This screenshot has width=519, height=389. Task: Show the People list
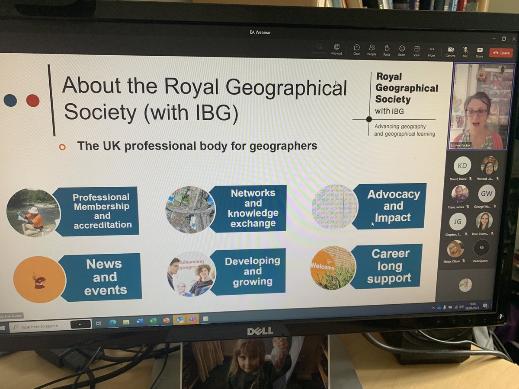tap(372, 50)
